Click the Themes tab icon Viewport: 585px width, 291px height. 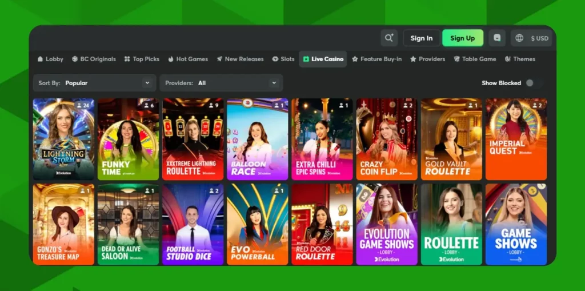508,59
